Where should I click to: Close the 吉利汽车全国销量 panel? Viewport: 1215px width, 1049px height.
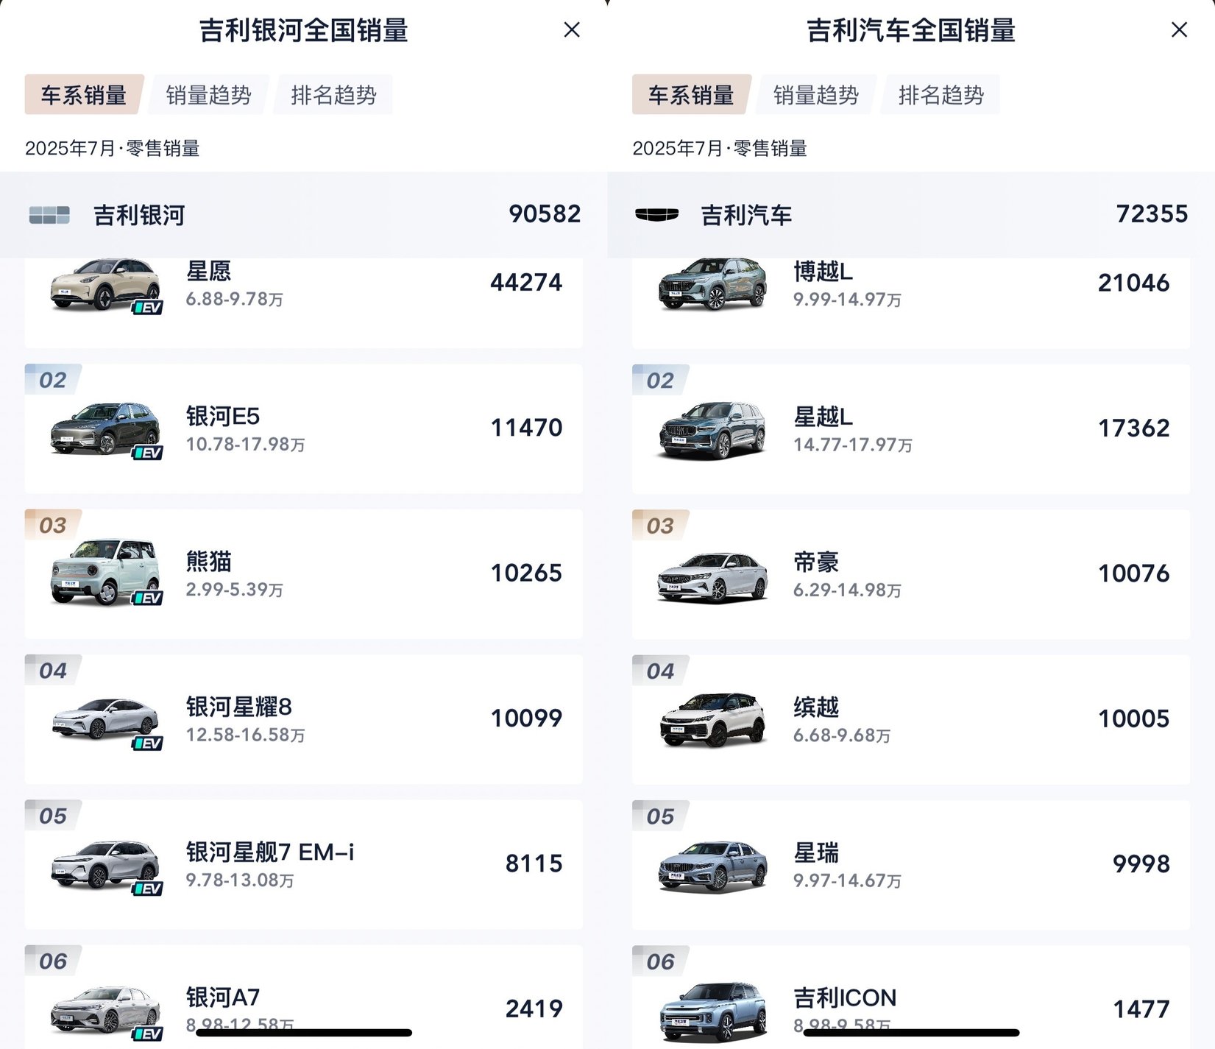point(1179,30)
